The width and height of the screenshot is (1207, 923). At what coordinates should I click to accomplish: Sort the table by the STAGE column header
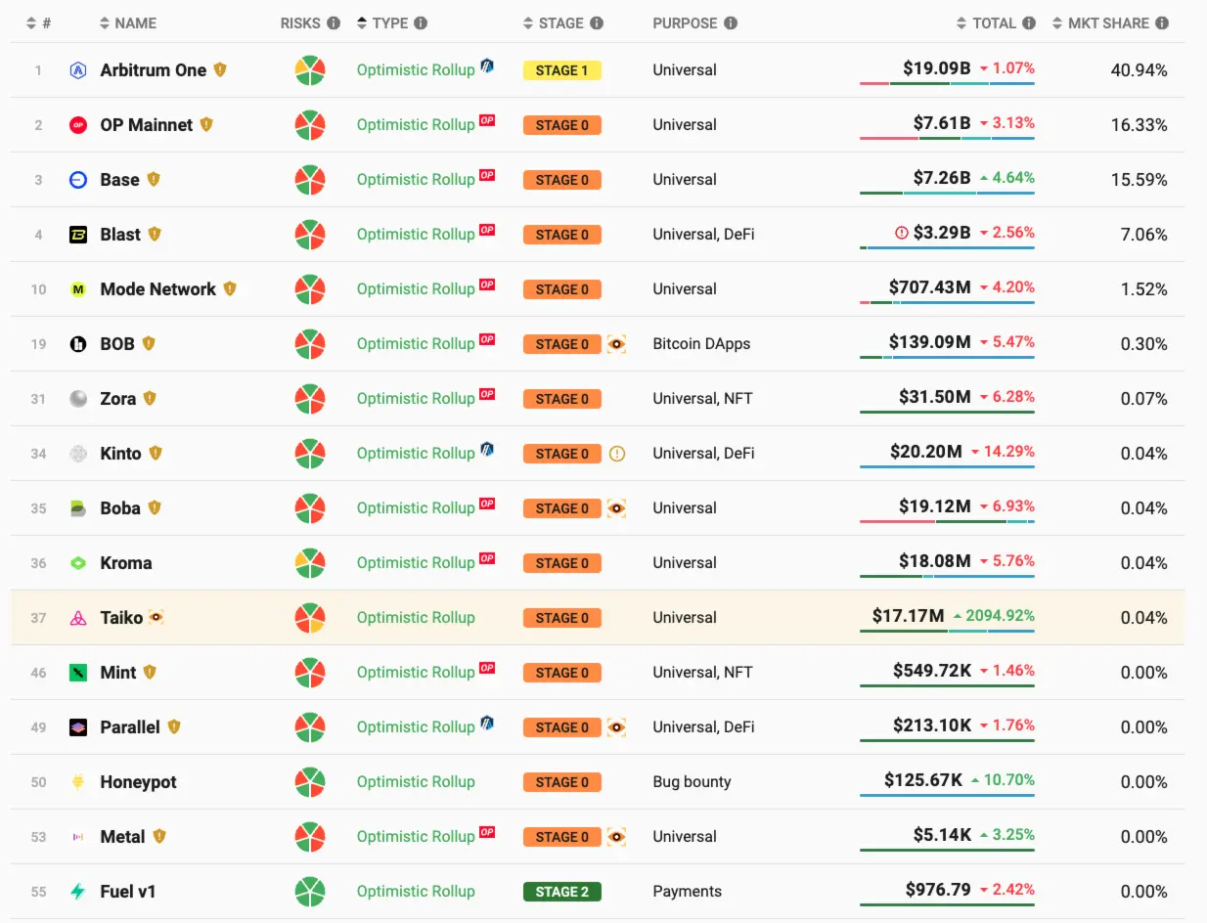[x=562, y=23]
